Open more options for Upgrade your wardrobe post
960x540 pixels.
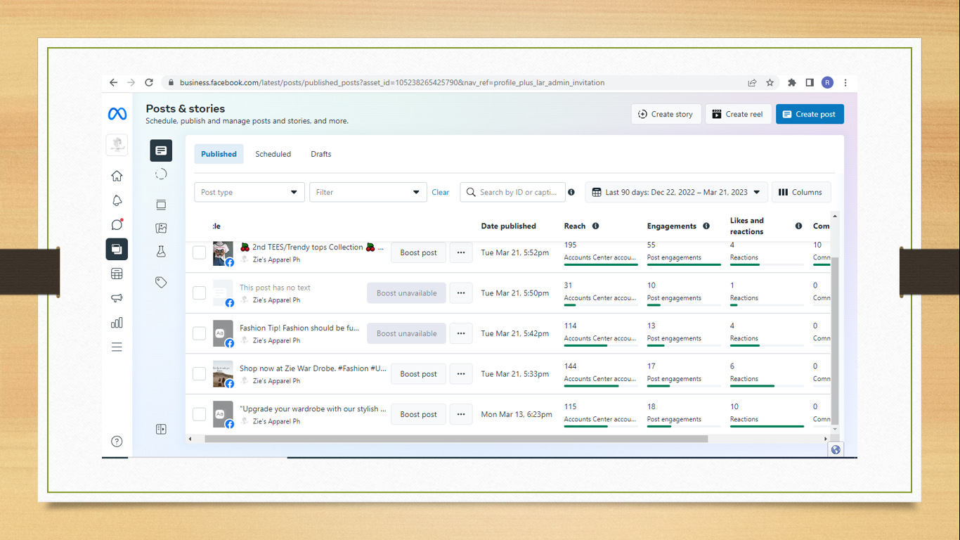pos(461,414)
